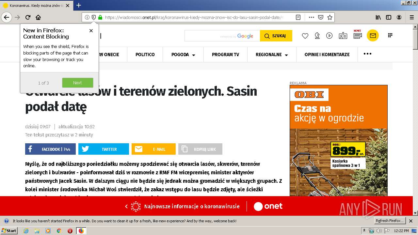Image resolution: width=418 pixels, height=235 pixels.
Task: Send the article by E-MAIL
Action: tap(153, 149)
